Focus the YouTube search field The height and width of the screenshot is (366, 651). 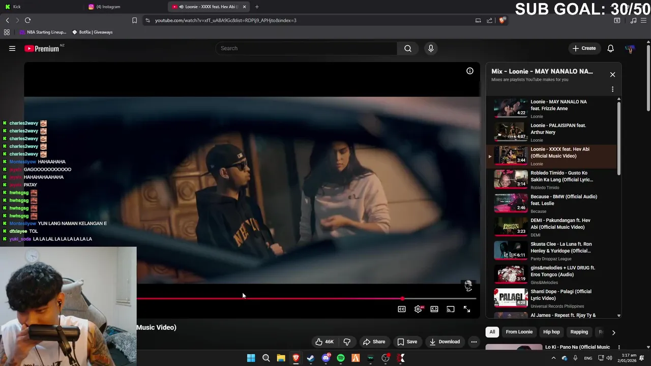(x=307, y=48)
